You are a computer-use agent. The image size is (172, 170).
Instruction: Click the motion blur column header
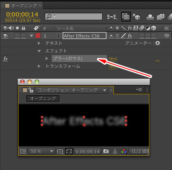coord(142,28)
